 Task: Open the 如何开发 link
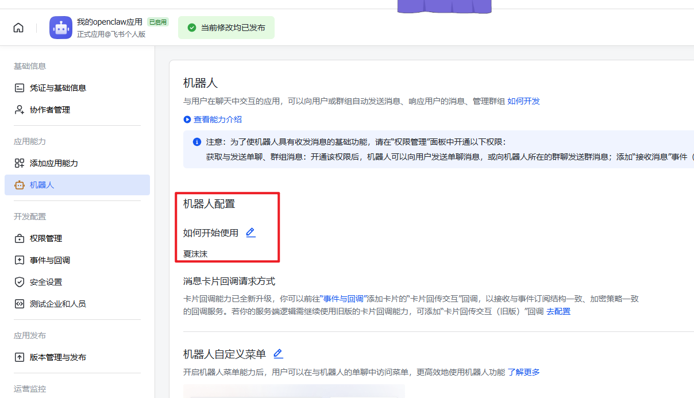pyautogui.click(x=523, y=101)
